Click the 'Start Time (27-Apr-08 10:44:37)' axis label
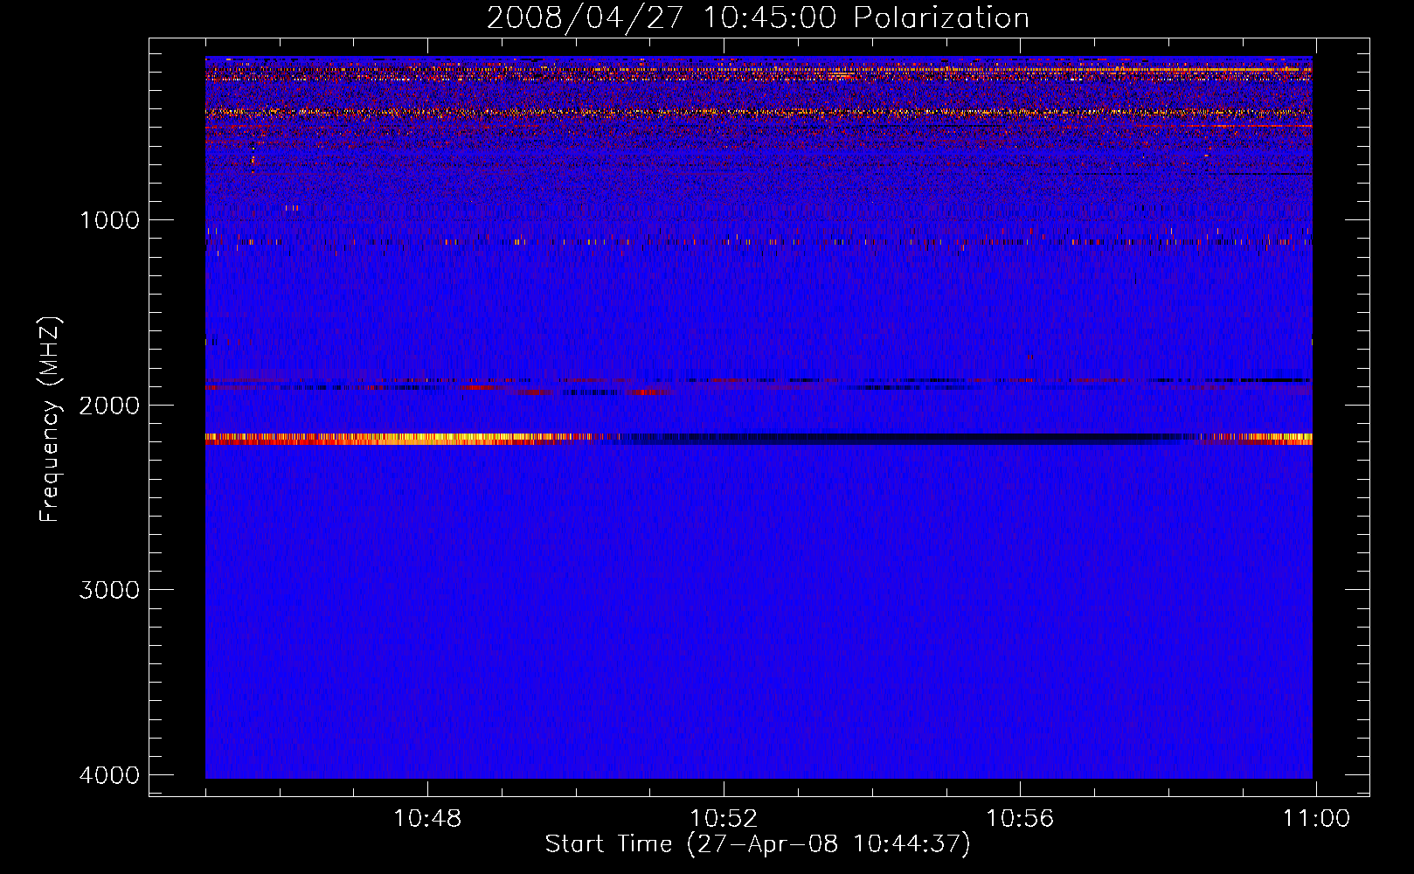Screen dimensions: 1414x874 [x=758, y=844]
